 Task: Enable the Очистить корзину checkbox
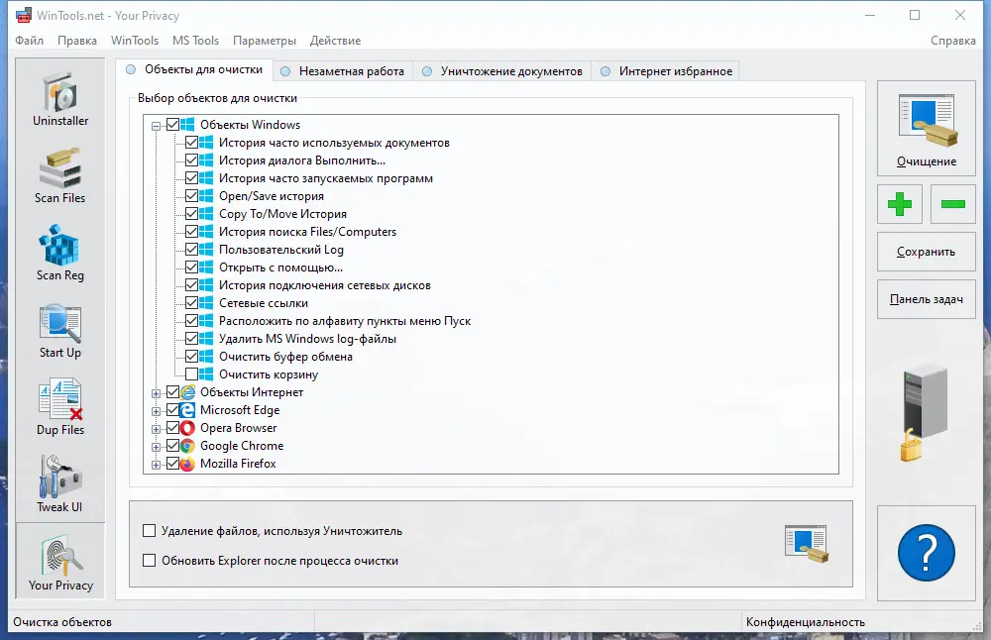click(x=191, y=374)
